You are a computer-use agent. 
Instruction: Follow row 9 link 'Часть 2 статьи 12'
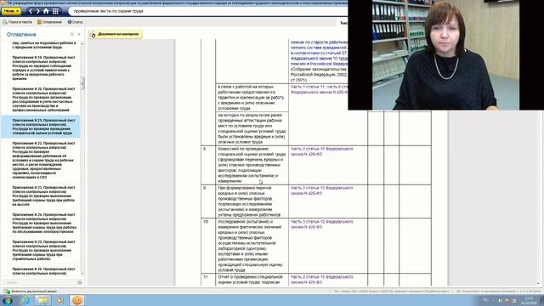click(321, 190)
